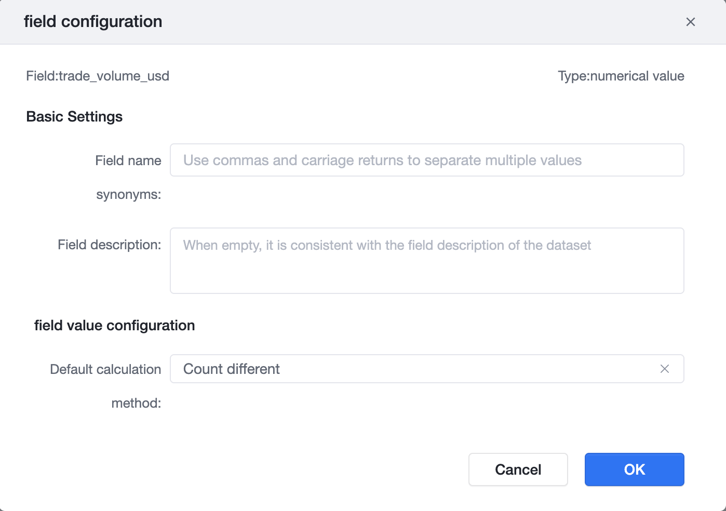The image size is (726, 511).
Task: Click the field configuration title text
Action: tap(93, 21)
